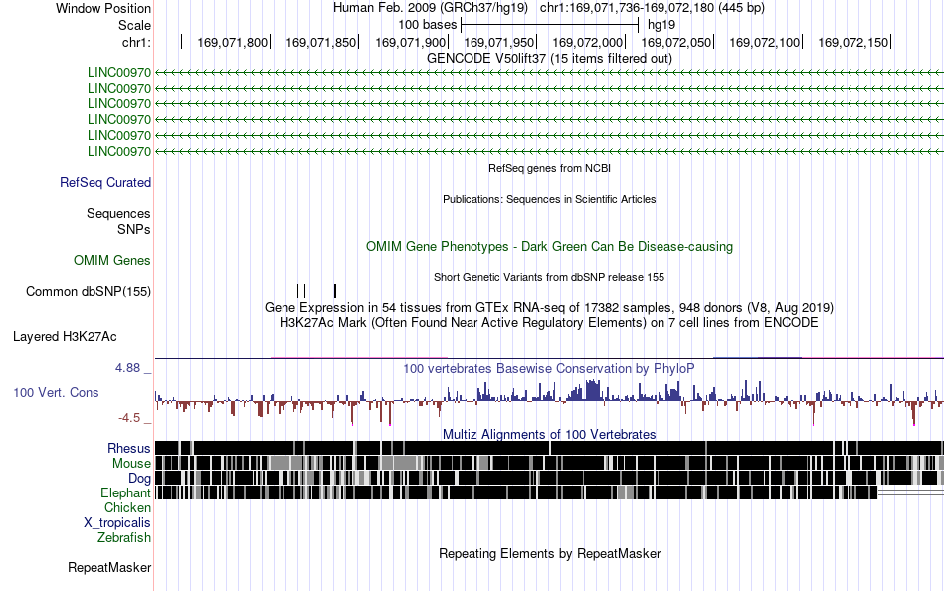This screenshot has height=591, width=945.
Task: Click the Zebrafish alignment label
Action: coord(124,537)
